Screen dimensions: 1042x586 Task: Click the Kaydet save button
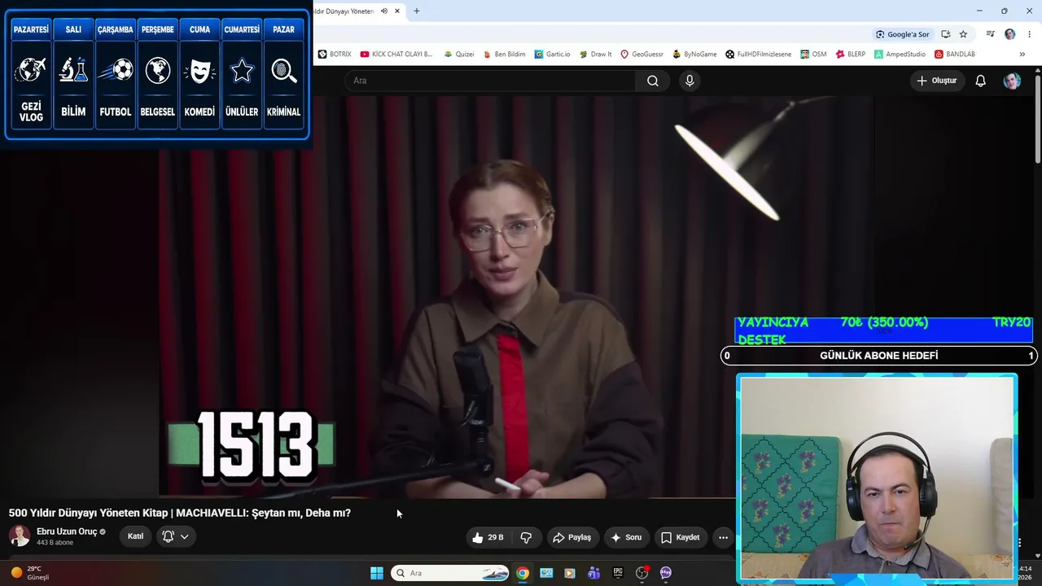click(x=681, y=537)
